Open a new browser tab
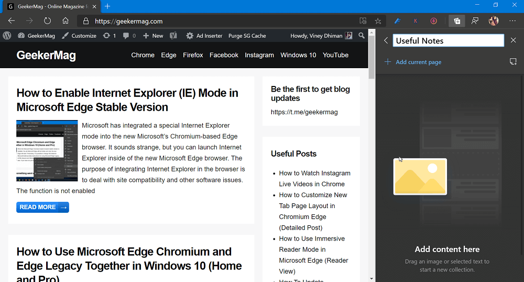This screenshot has height=282, width=524. (107, 6)
